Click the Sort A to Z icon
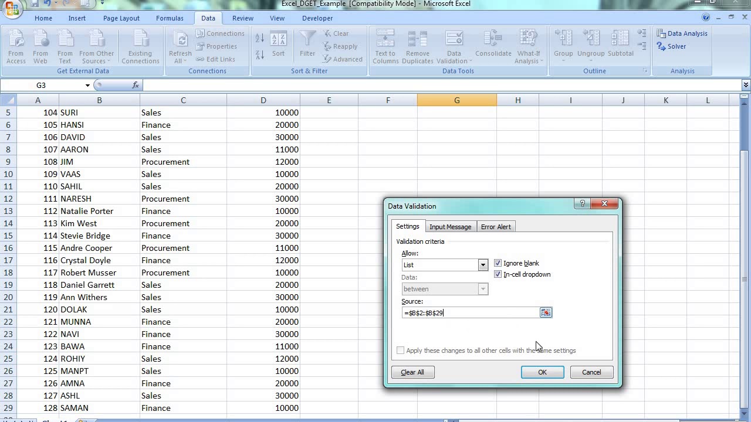Screen dimensions: 751x422 pos(260,39)
